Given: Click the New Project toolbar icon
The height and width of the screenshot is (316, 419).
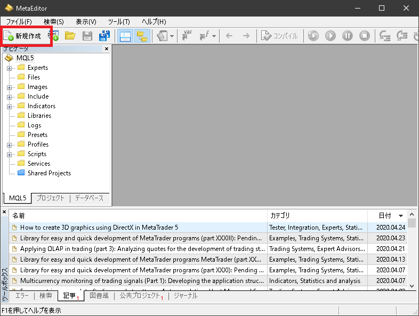Looking at the screenshot, I should (54, 36).
